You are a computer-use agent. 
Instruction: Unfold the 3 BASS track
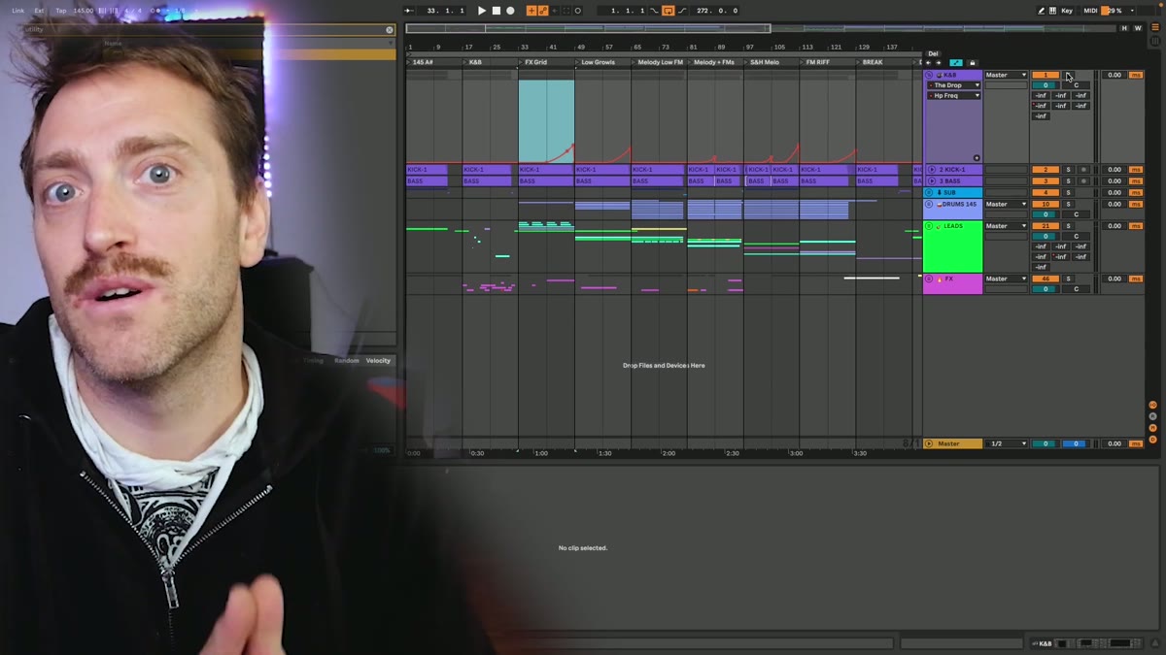pyautogui.click(x=932, y=181)
